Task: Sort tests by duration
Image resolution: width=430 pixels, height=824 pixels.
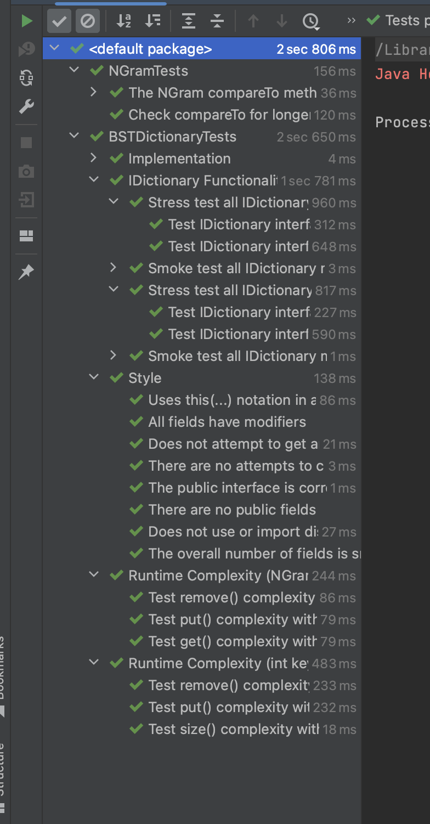Action: (152, 21)
